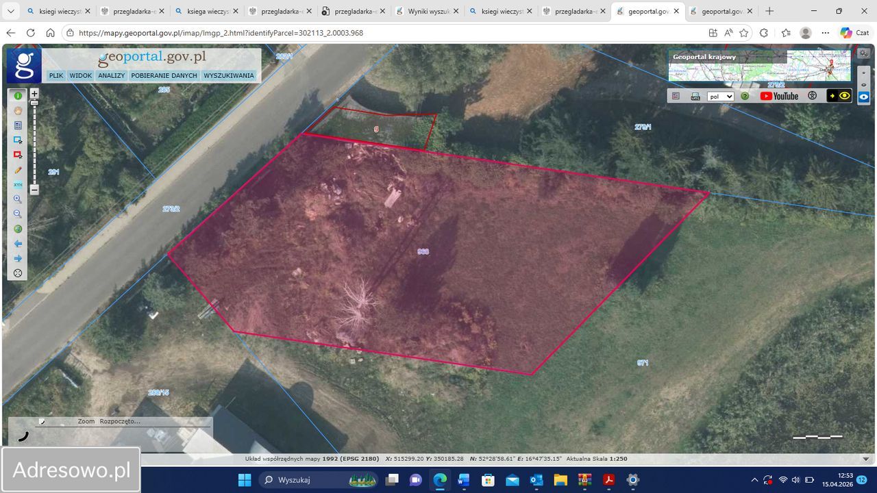Open the accessibility figure icon
The image size is (877, 493).
pyautogui.click(x=813, y=97)
